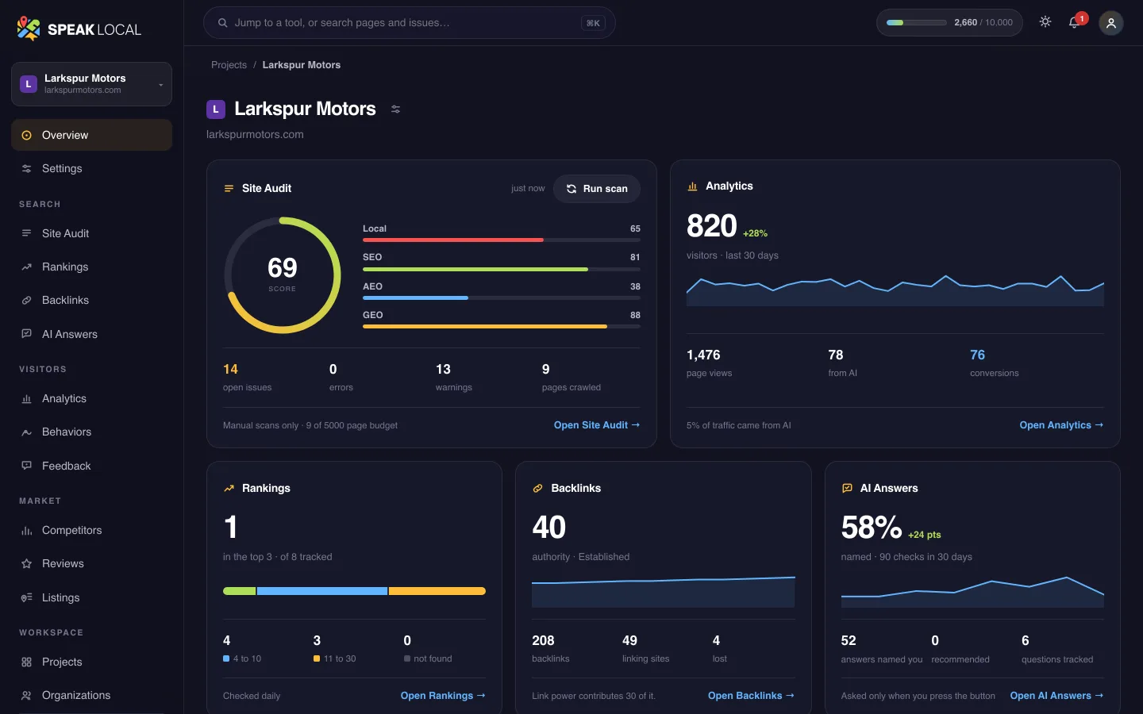Click the Run scan button
1143x714 pixels.
pos(597,189)
